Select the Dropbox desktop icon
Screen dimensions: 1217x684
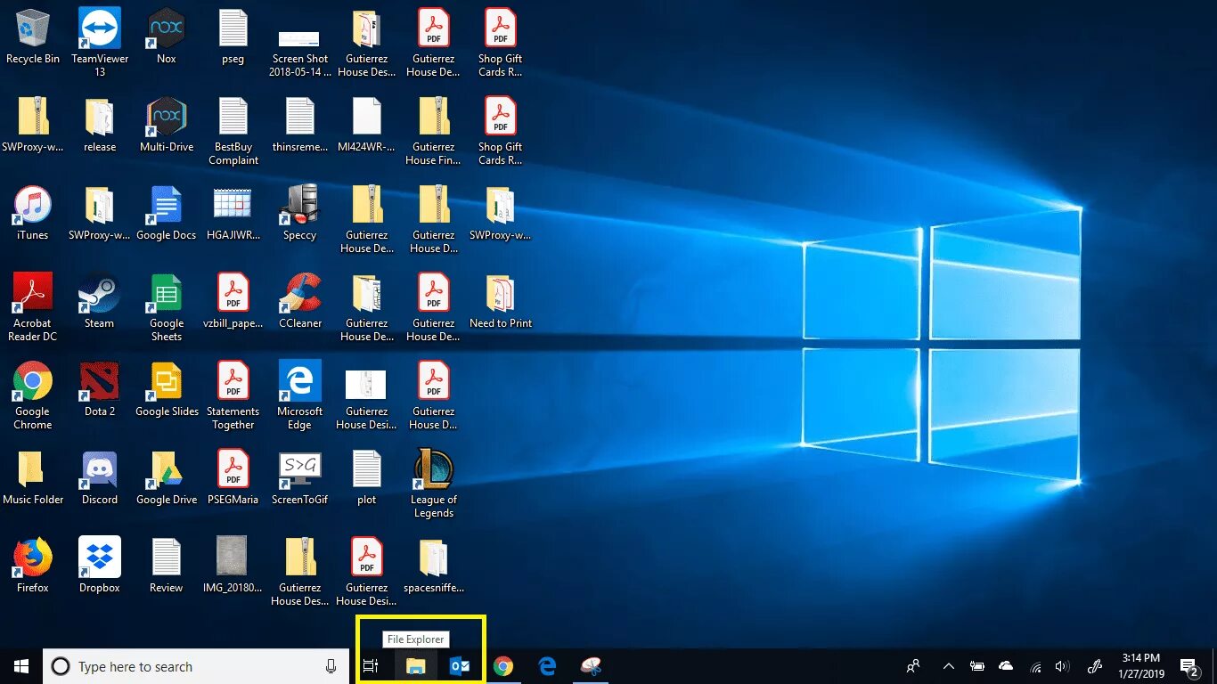point(100,566)
